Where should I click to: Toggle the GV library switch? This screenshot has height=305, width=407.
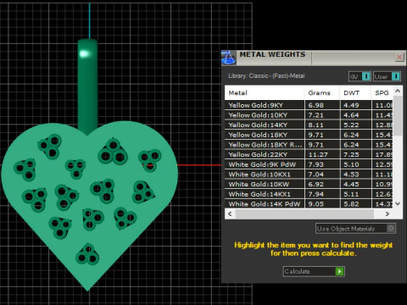[x=360, y=76]
